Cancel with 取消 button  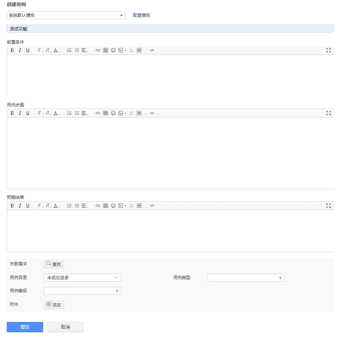pos(65,327)
